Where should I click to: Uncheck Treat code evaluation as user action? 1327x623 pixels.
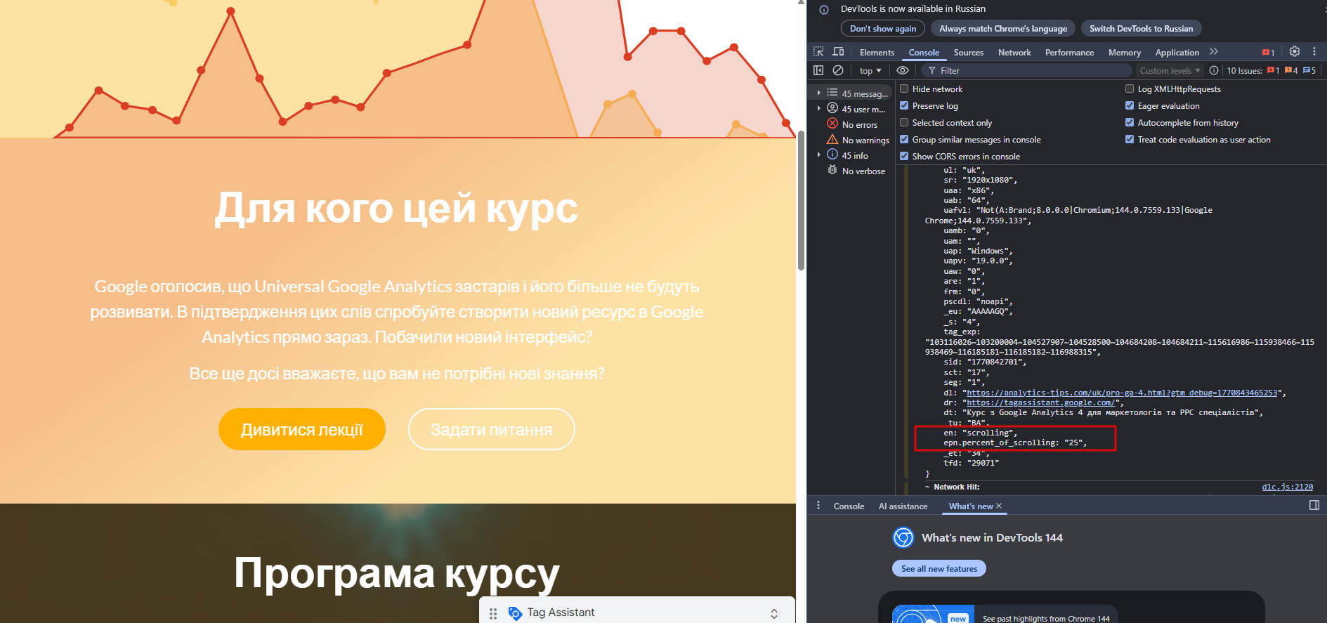(x=1130, y=139)
